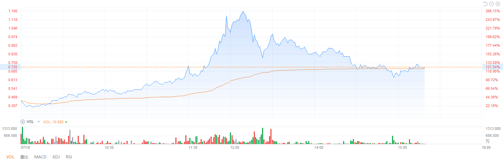The width and height of the screenshot is (503, 163).
Task: Zoom out the chart with minus icon
Action: pos(491,4)
